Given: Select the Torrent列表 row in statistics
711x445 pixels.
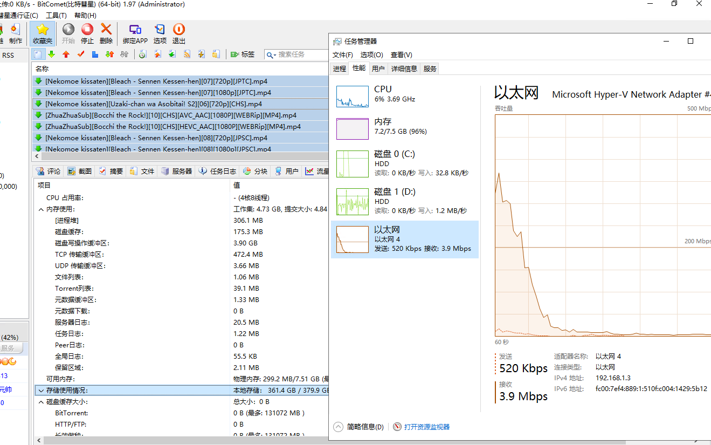Looking at the screenshot, I should click(x=181, y=289).
